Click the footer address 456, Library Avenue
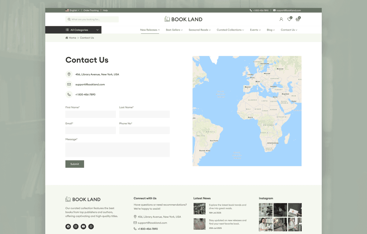 tap(159, 217)
